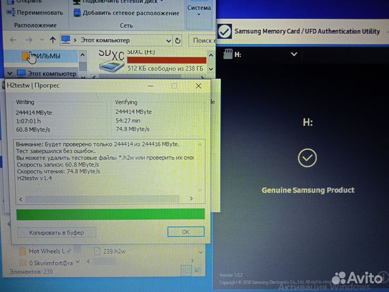The image size is (389, 292).
Task: Open the recent locations dropdown in Explorer's navigation
Action: pyautogui.click(x=42, y=40)
